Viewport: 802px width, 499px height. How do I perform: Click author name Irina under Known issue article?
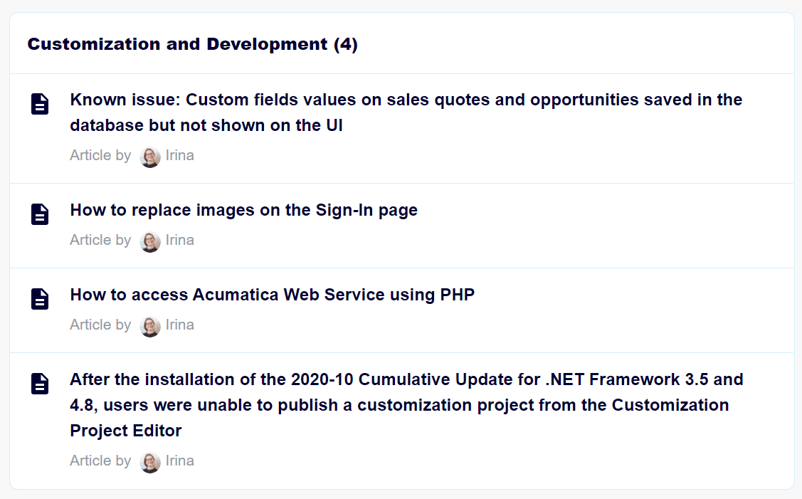click(x=179, y=155)
